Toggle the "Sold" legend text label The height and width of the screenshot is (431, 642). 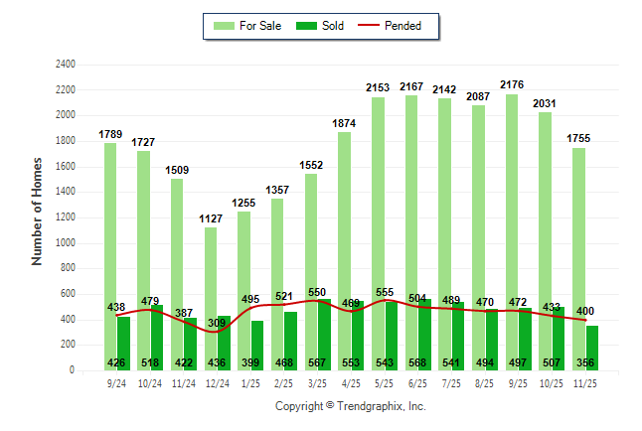[x=333, y=26]
